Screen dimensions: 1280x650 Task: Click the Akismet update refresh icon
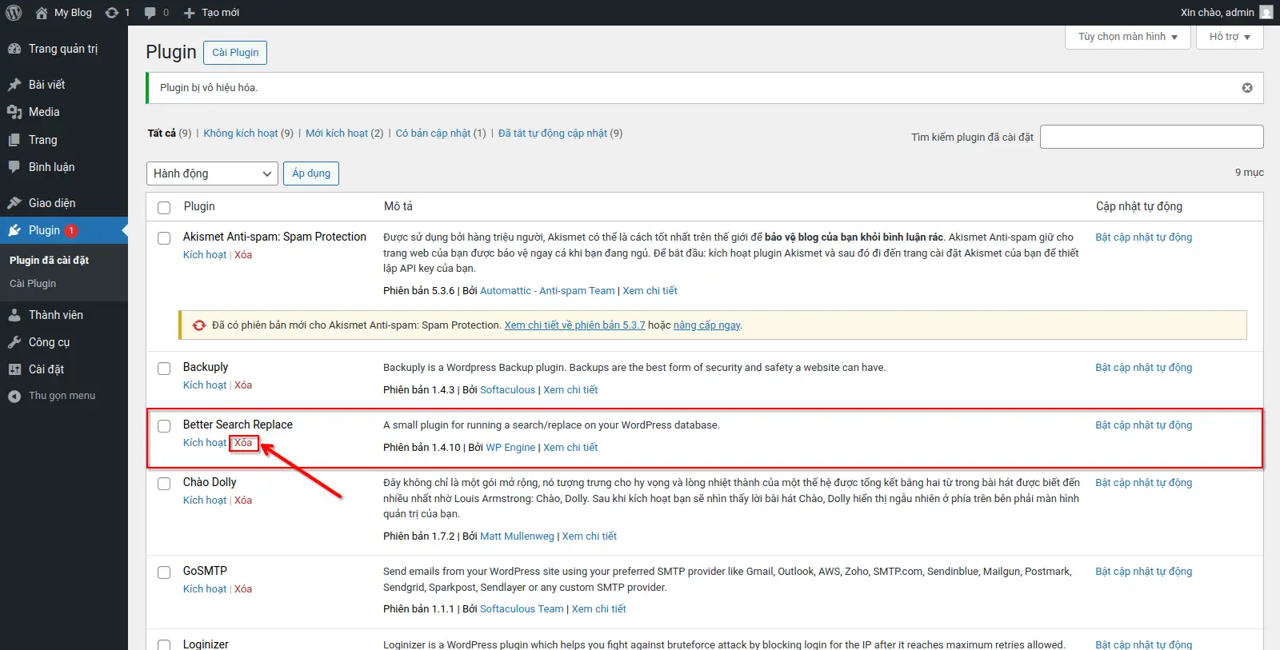[199, 325]
